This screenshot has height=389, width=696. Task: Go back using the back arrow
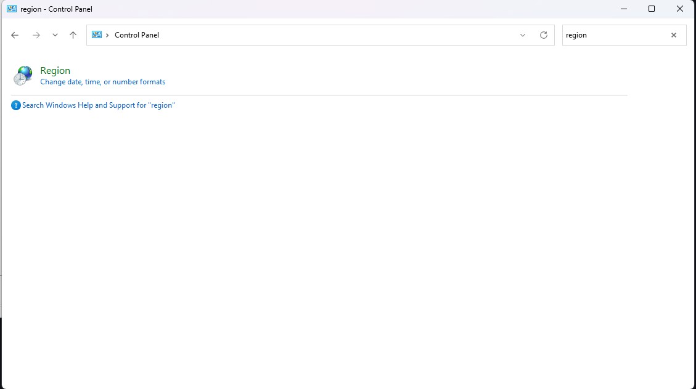click(15, 35)
